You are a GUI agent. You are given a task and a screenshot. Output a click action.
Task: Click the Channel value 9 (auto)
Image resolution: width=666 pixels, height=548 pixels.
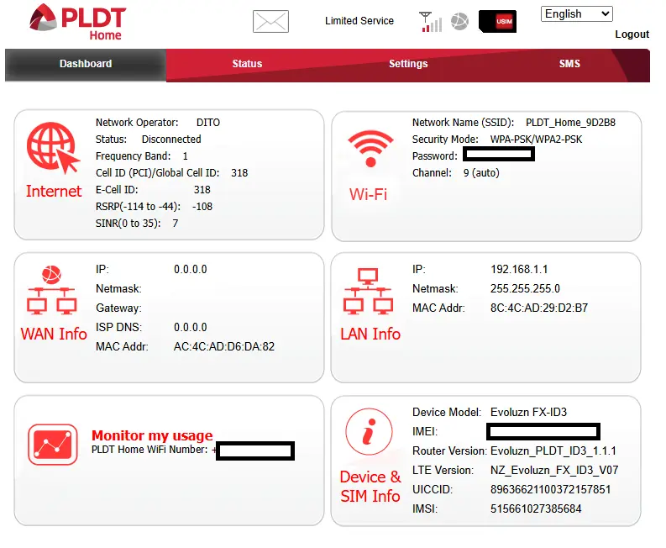coord(481,173)
